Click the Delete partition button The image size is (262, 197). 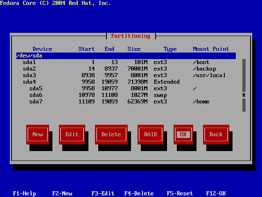(x=111, y=134)
